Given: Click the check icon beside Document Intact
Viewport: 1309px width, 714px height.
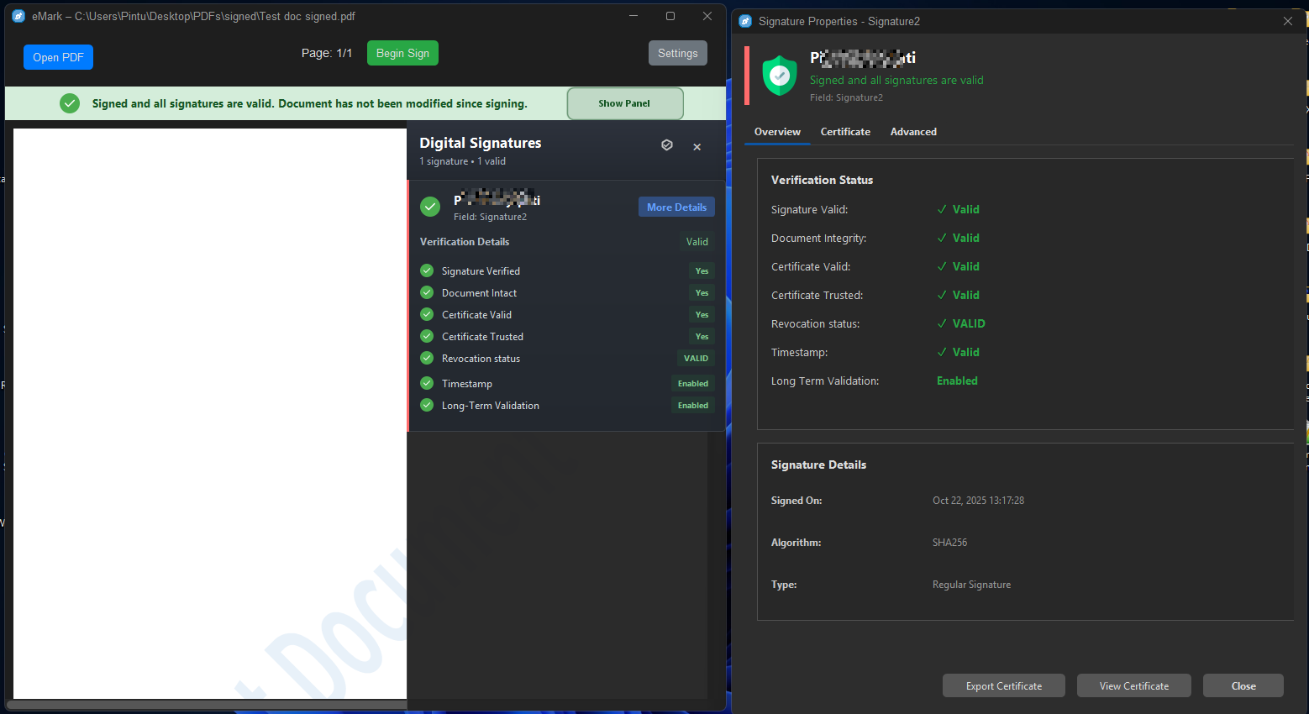Looking at the screenshot, I should tap(426, 292).
